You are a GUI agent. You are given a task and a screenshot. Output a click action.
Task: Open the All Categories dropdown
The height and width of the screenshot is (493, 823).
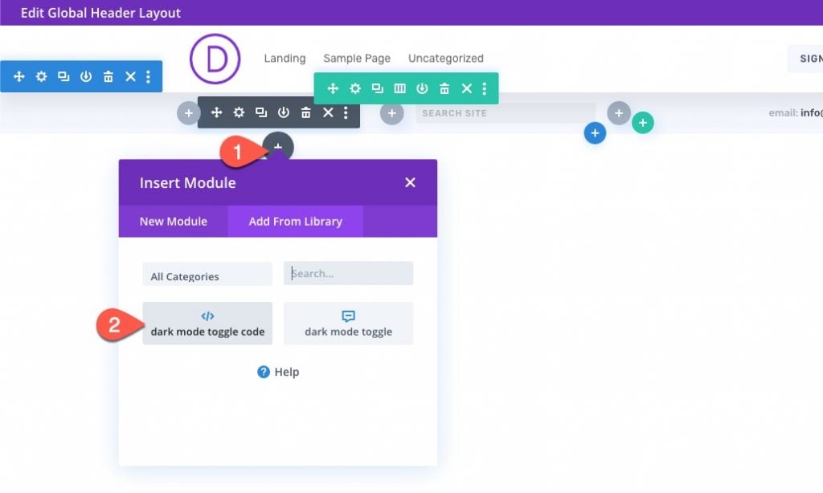(207, 274)
